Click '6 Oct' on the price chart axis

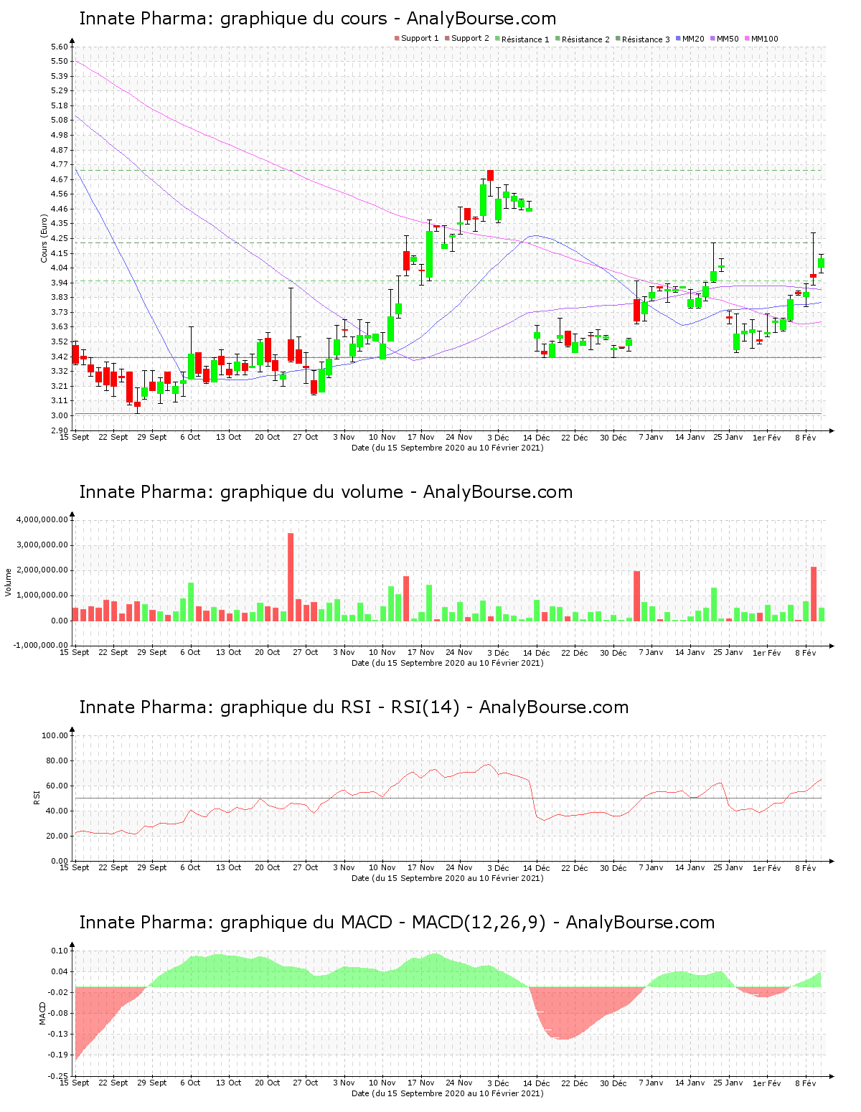(x=190, y=437)
